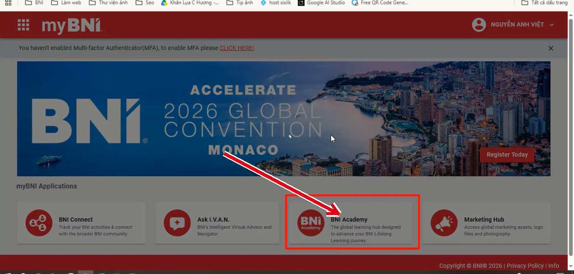
Task: Open the Marketing Hub title
Action: (x=484, y=220)
